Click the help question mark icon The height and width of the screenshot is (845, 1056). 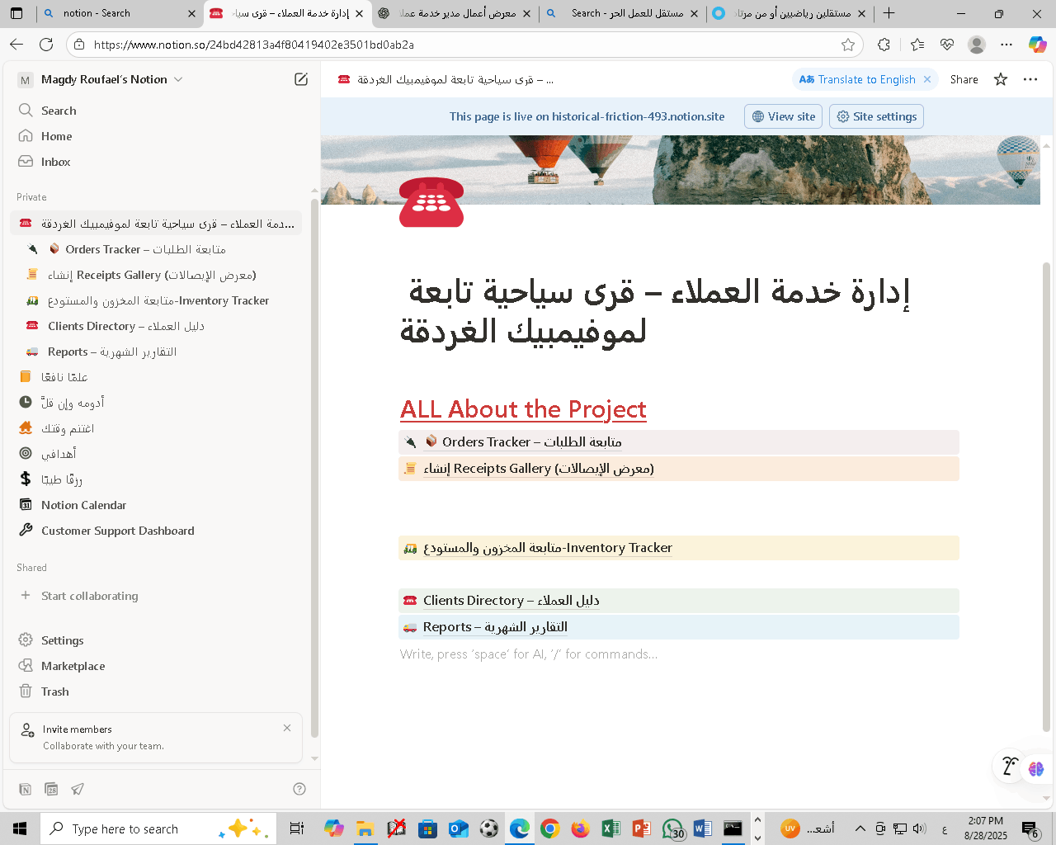(x=299, y=789)
